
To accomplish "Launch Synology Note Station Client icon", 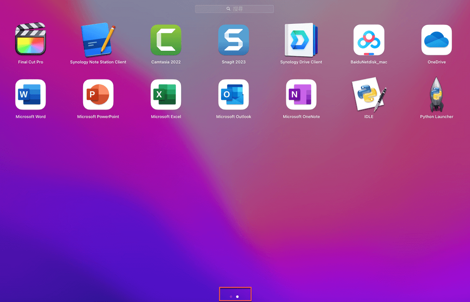I will 98,40.
